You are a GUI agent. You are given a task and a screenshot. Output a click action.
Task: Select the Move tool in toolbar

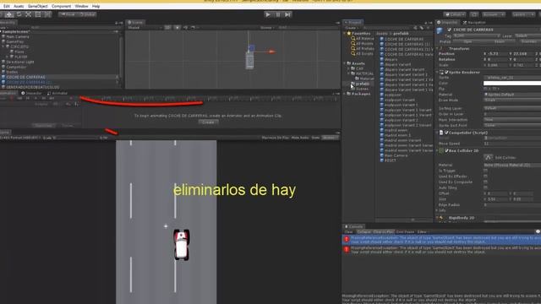point(8,14)
